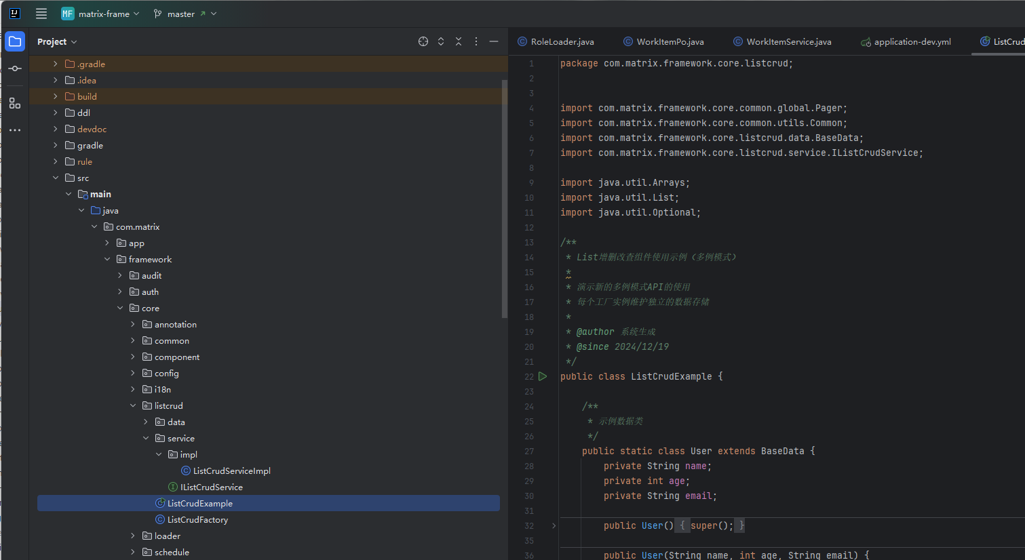Open the Structure tool window
This screenshot has width=1025, height=560.
pos(14,103)
